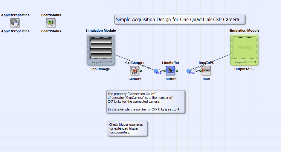Click the link line between Camera and Buffer
281x152 pixels.
[148, 71]
